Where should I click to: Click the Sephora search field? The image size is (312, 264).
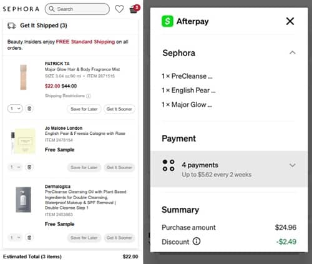click(77, 9)
